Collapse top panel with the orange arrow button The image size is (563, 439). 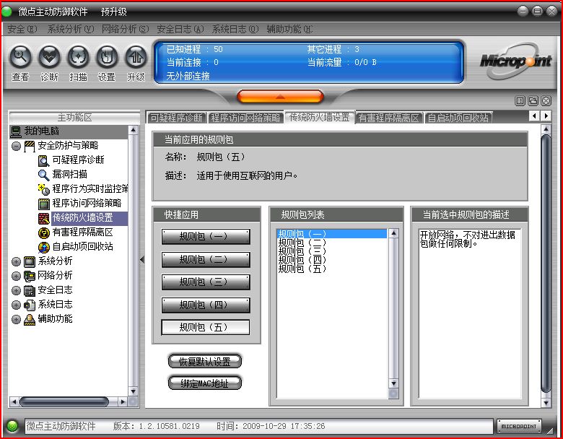(280, 96)
